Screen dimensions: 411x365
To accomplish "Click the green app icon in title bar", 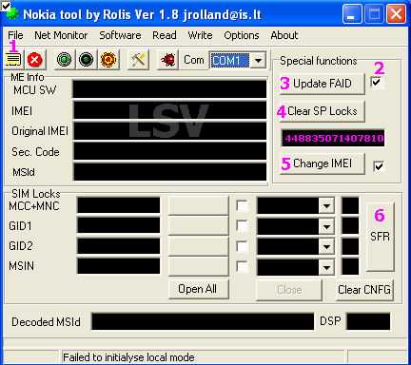I will click(12, 14).
